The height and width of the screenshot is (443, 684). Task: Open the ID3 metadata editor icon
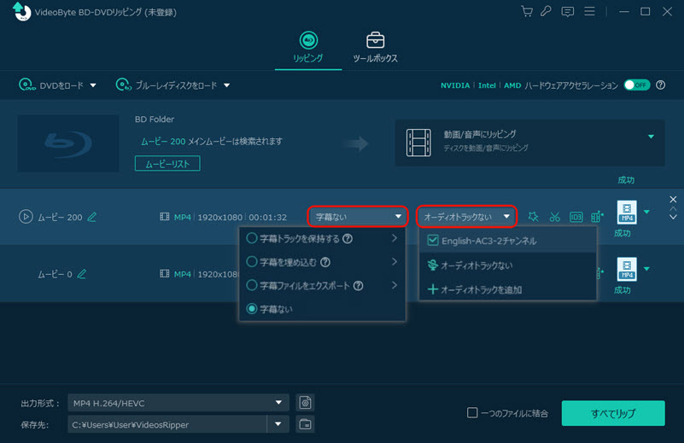576,217
